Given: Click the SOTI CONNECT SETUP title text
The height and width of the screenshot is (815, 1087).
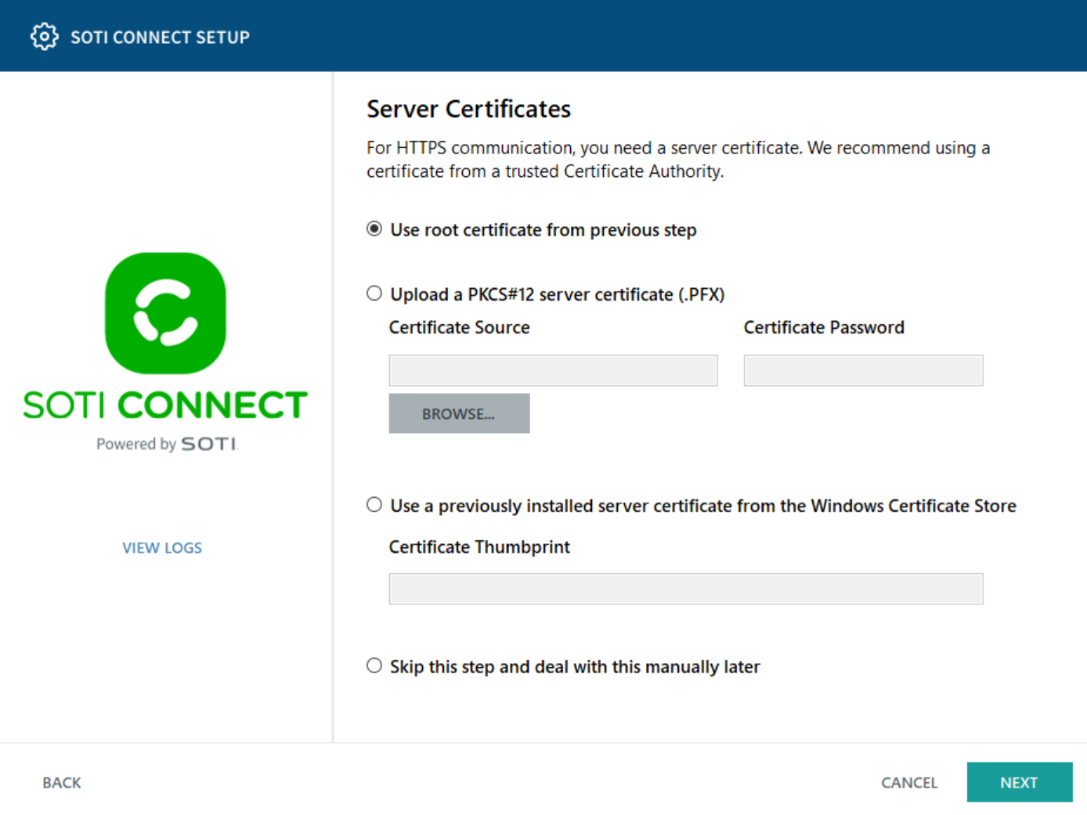Looking at the screenshot, I should 161,38.
